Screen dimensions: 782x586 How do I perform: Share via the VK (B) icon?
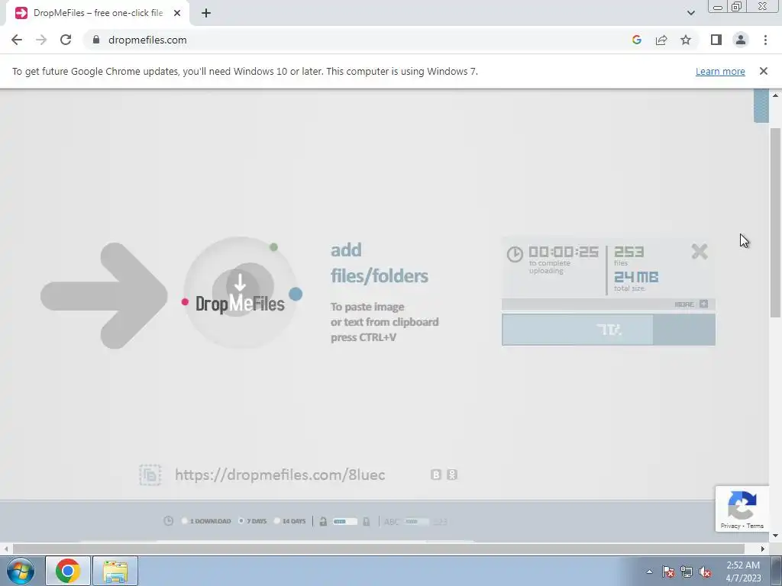(x=436, y=475)
